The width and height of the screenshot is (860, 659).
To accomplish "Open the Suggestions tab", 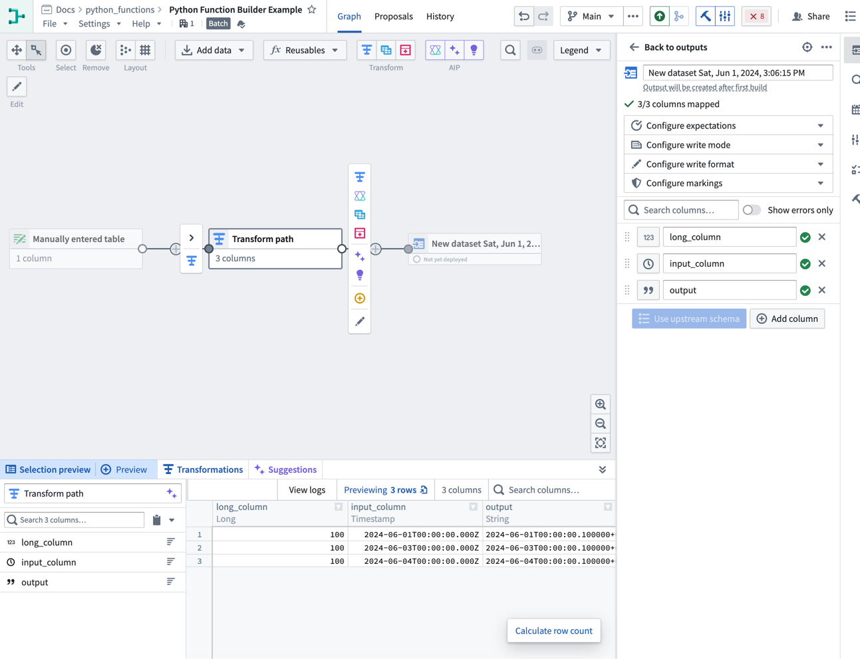I will click(285, 469).
